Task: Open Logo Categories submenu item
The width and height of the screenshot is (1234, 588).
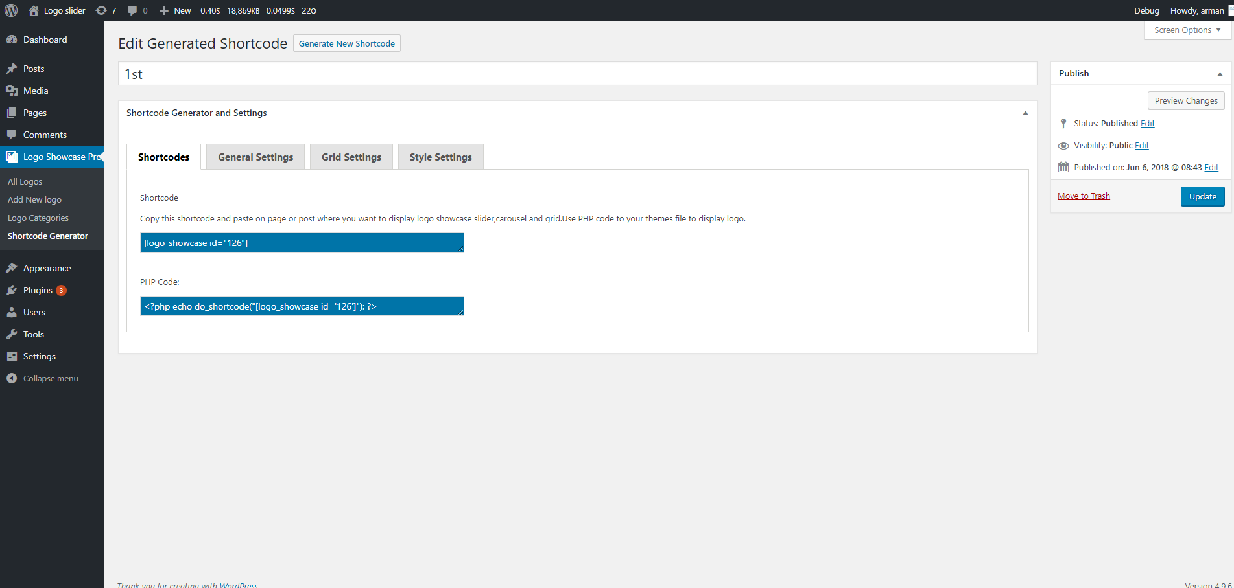Action: coord(38,218)
